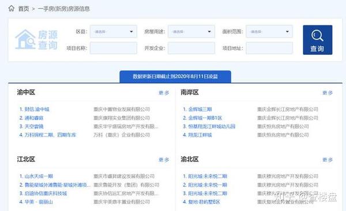Open the 面积范围 dropdown

[x=269, y=32]
